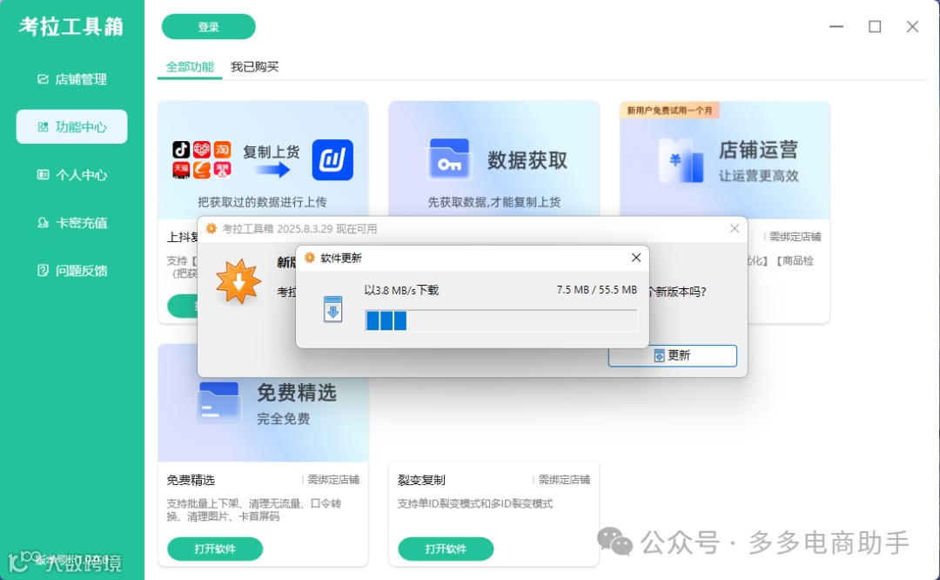Click the 店铺管理 sidebar icon
940x580 pixels.
tap(43, 79)
